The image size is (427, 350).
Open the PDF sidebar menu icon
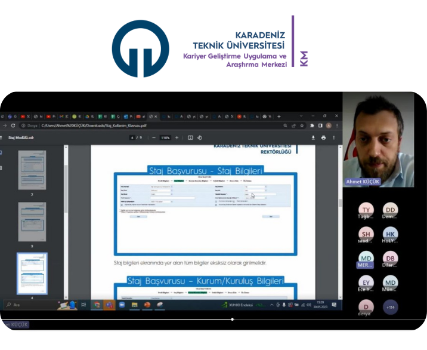click(3, 137)
